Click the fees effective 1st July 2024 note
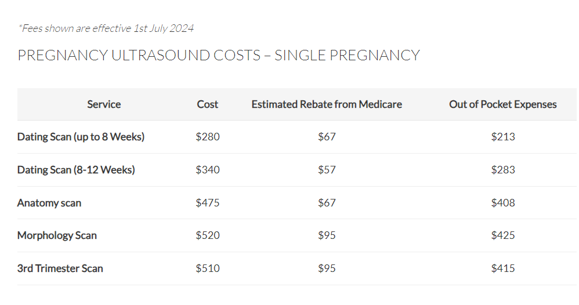The width and height of the screenshot is (579, 305). point(106,28)
